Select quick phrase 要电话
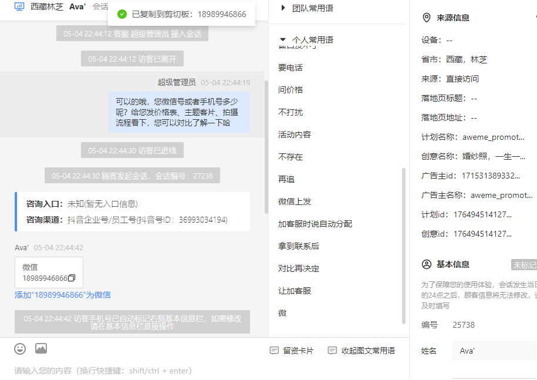The height and width of the screenshot is (380, 537). tap(291, 68)
